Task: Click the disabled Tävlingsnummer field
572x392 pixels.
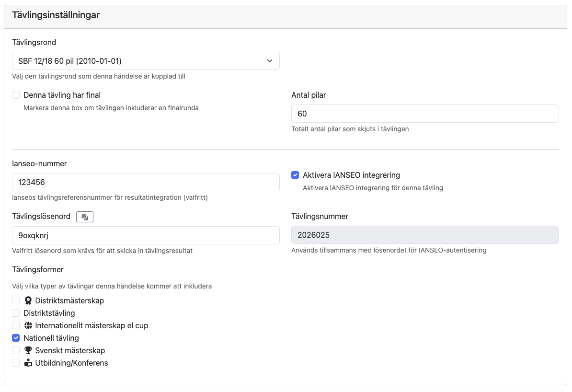Action: (424, 235)
